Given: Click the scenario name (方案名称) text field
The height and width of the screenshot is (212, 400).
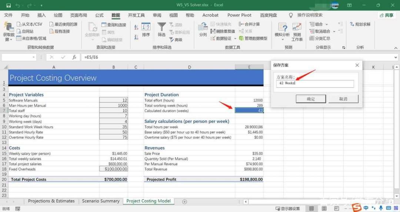Looking at the screenshot, I should [315, 84].
